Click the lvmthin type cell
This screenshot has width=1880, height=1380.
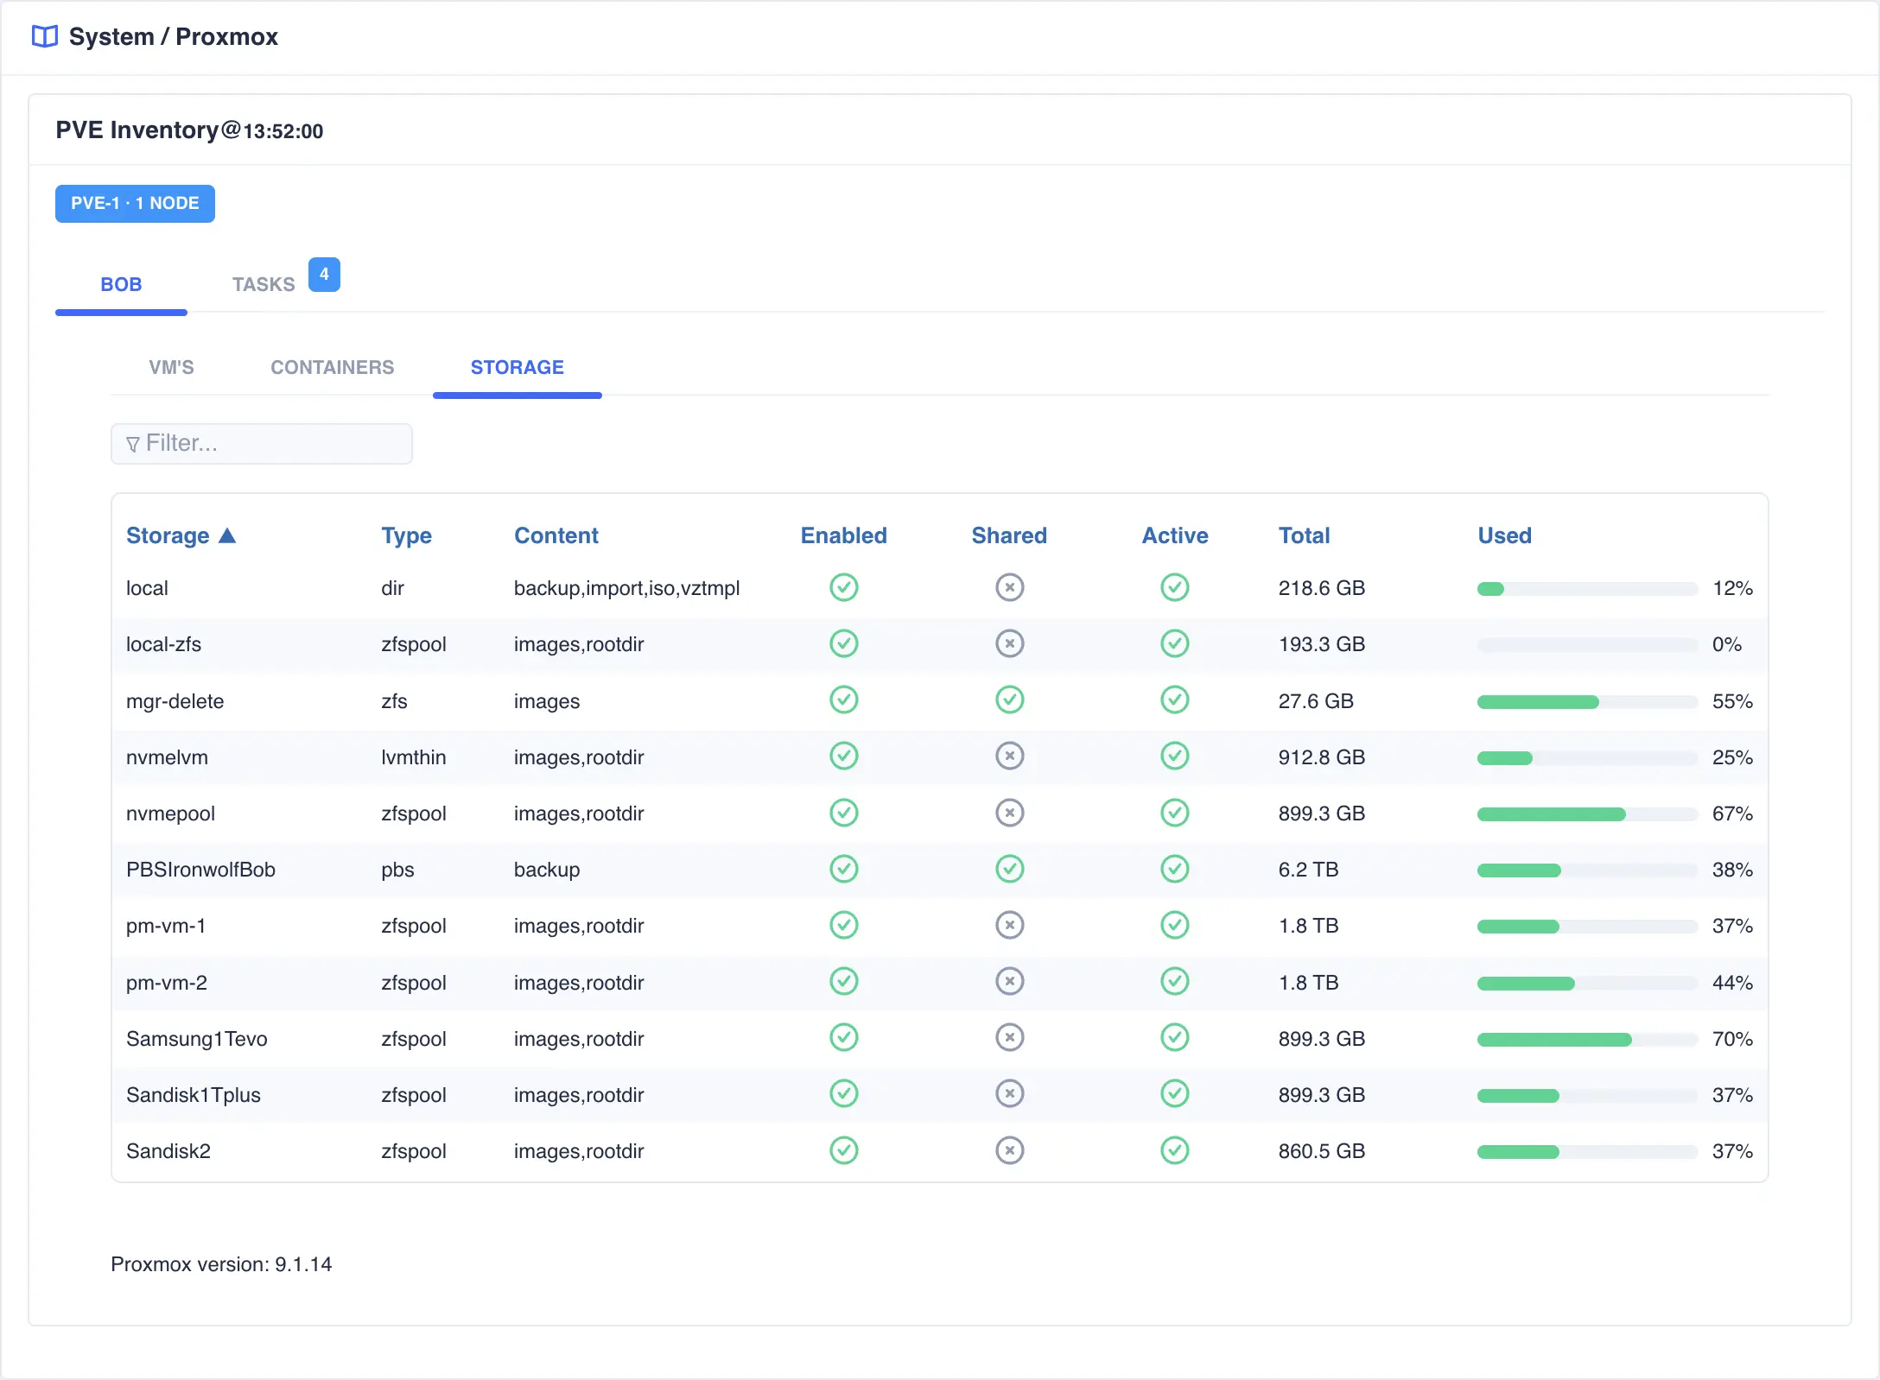coord(413,757)
